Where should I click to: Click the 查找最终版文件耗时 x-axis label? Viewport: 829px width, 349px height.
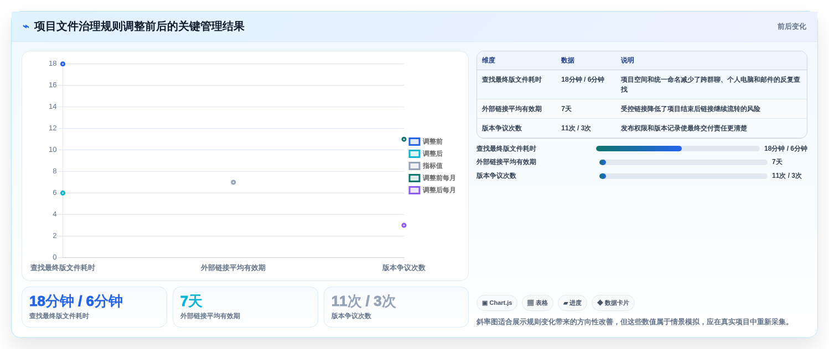click(x=63, y=268)
